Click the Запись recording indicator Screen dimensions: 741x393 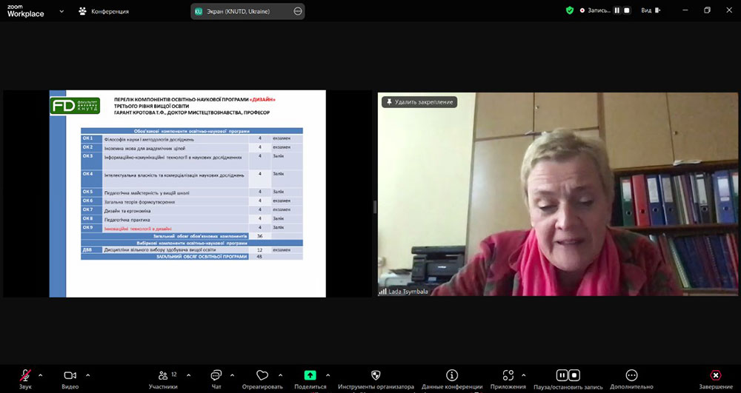596,10
